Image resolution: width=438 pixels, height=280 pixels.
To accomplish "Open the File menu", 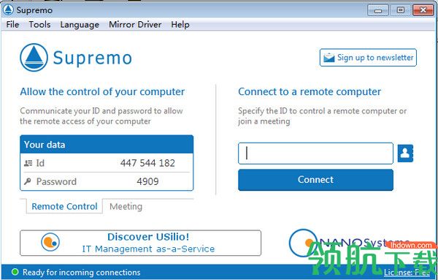I will tap(12, 25).
